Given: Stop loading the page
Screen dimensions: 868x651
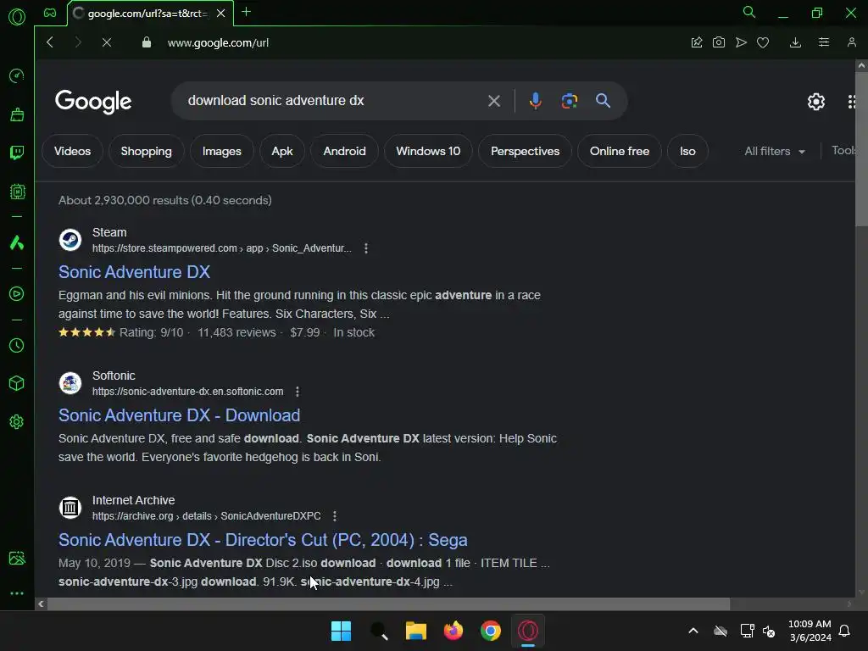Looking at the screenshot, I should tap(107, 42).
